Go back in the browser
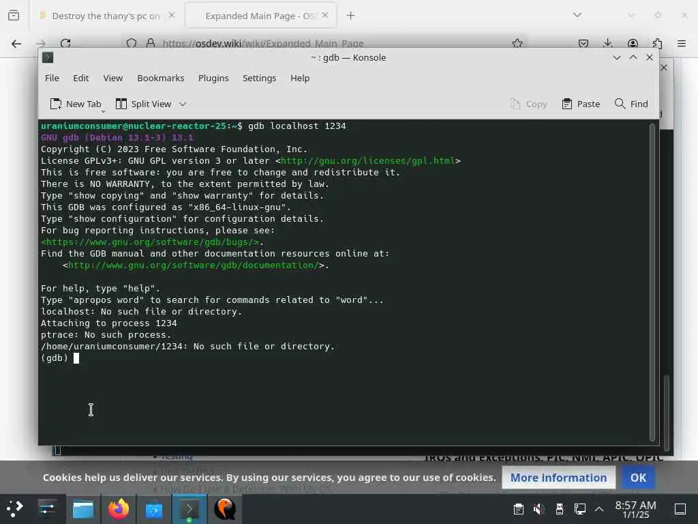This screenshot has height=524, width=698. (x=16, y=44)
